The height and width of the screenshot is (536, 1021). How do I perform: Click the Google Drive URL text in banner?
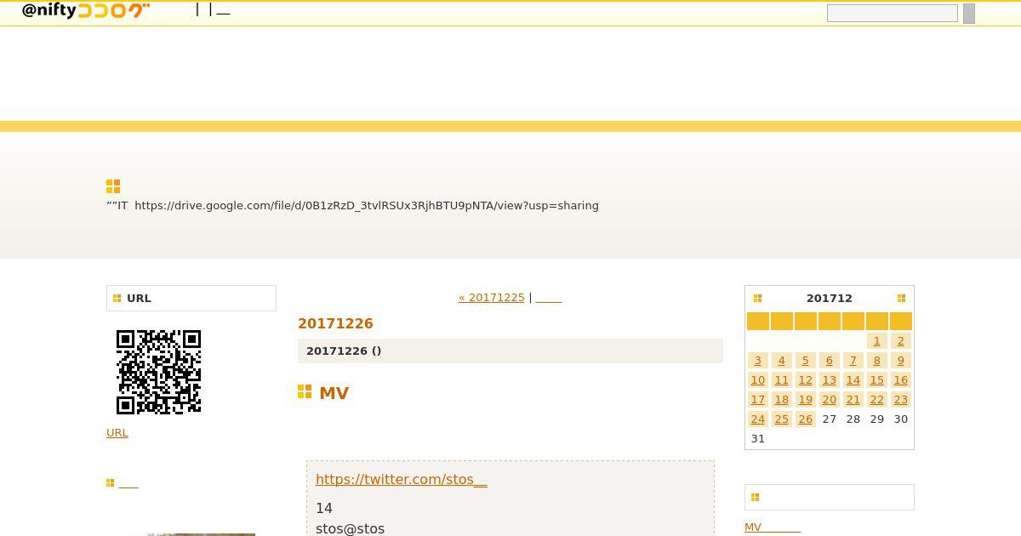[x=367, y=205]
